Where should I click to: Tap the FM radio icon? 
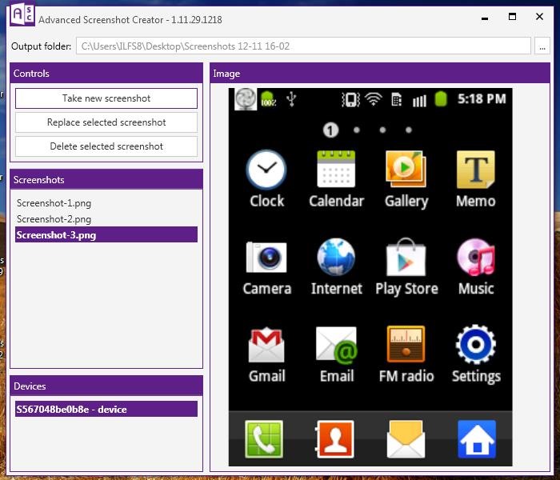[406, 344]
